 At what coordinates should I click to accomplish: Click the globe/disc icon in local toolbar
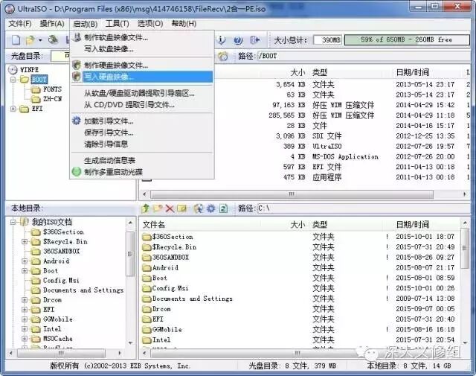199,208
